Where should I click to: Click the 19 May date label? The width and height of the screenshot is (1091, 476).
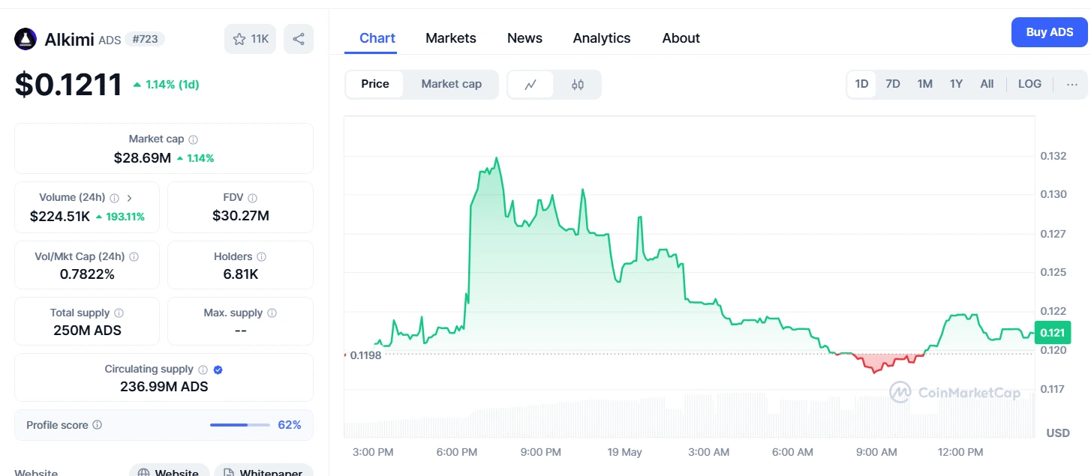pyautogui.click(x=624, y=452)
